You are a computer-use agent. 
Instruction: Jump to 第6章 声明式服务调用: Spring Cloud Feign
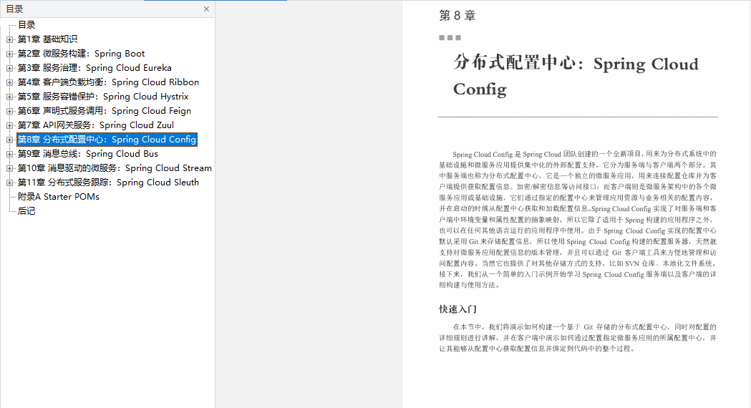105,111
